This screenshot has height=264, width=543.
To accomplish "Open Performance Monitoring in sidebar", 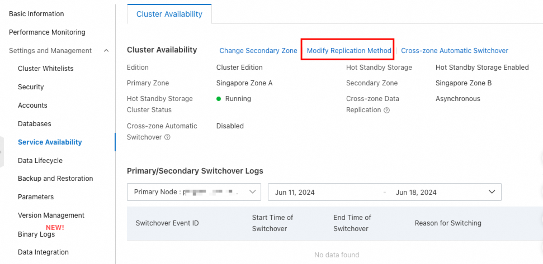I will [x=47, y=32].
